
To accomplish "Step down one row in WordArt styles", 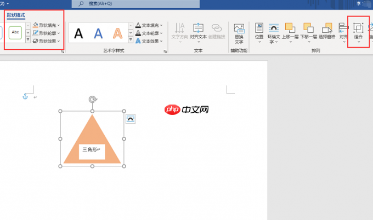I will 131,33.
